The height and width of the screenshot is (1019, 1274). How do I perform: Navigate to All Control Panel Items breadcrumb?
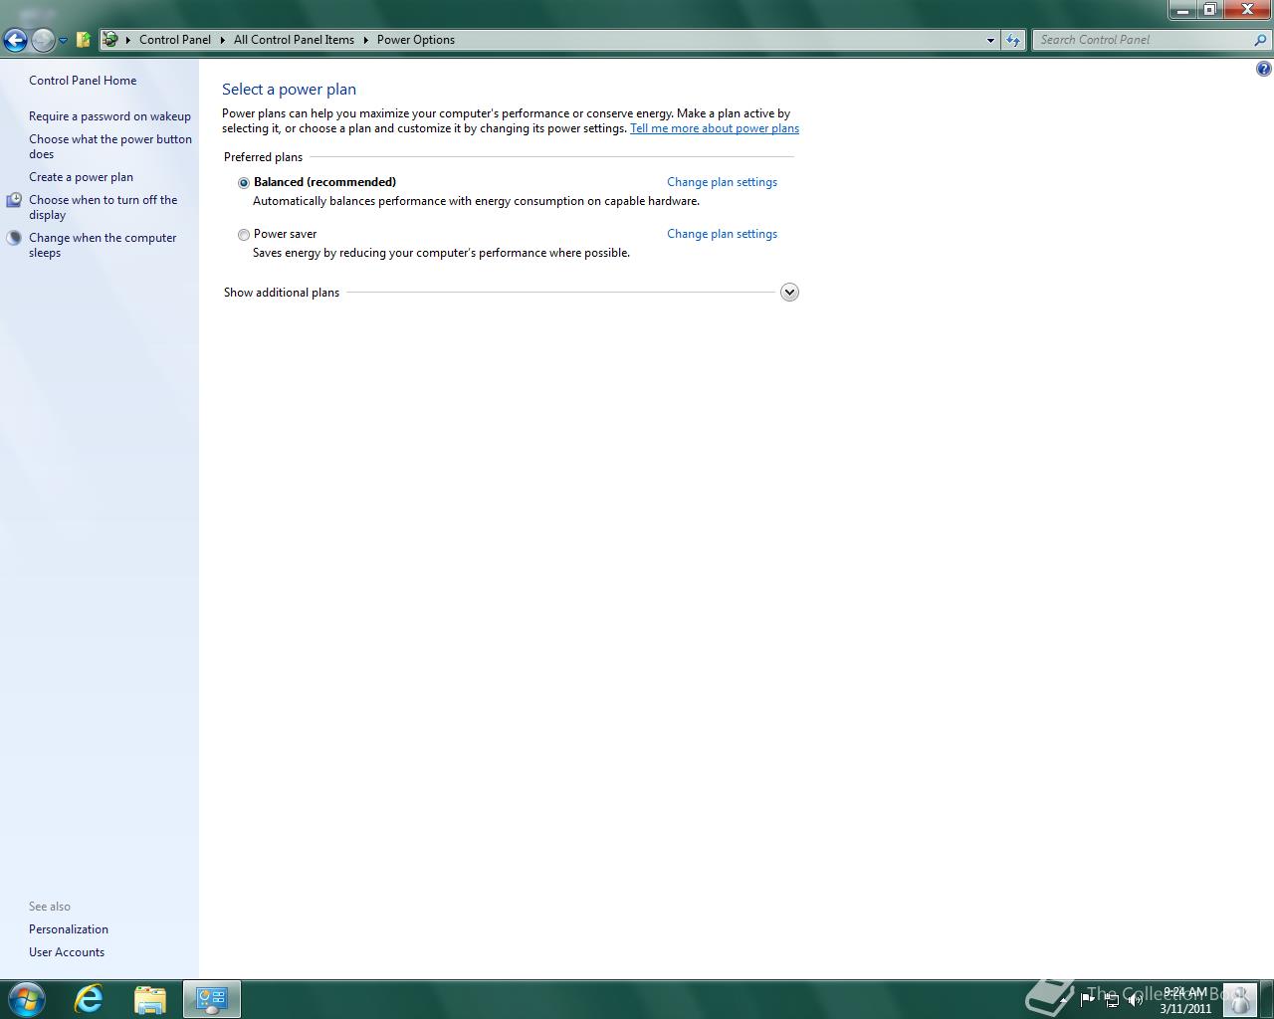pyautogui.click(x=294, y=40)
